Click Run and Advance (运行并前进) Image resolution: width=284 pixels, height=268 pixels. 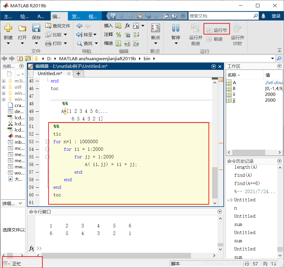click(196, 34)
